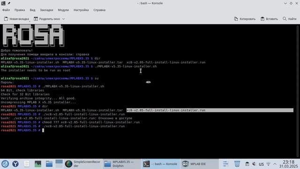This screenshot has height=169, width=300.
Task: Open the Вид menu
Action: coord(32,10)
